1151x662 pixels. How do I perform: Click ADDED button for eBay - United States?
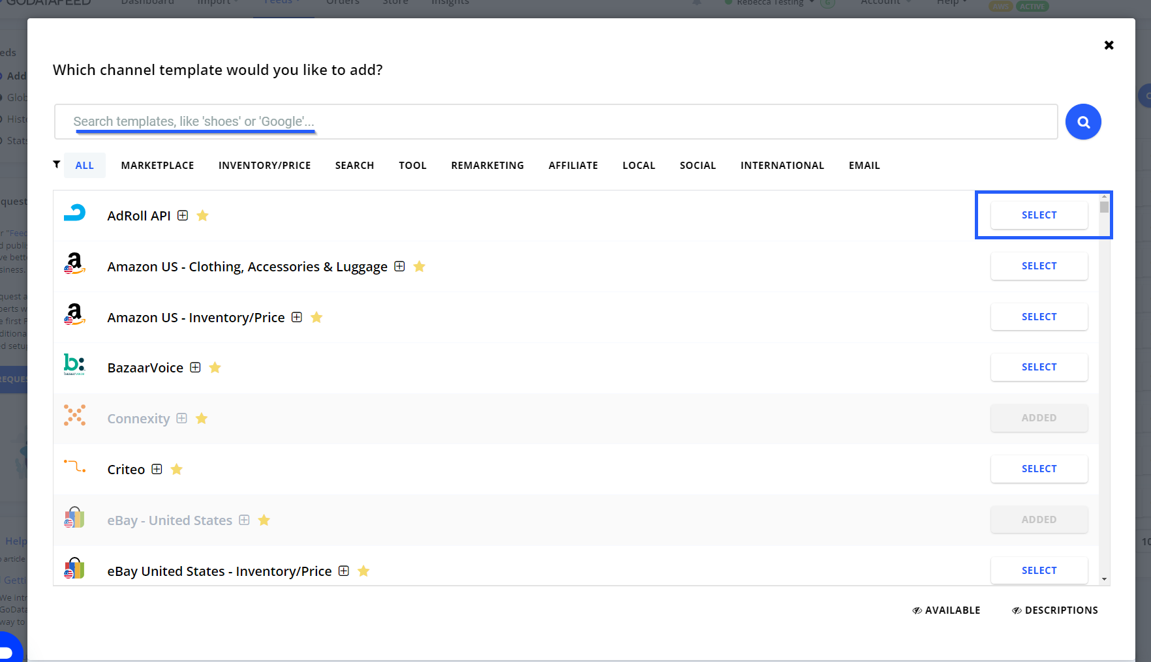click(1039, 520)
